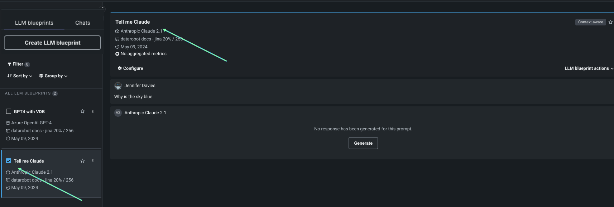
Task: Click the May 09, 2024 date under GPT4 with VDB
Action: pos(25,139)
